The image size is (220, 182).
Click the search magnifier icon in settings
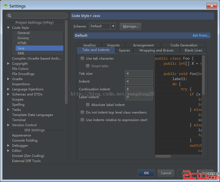coord(9,16)
